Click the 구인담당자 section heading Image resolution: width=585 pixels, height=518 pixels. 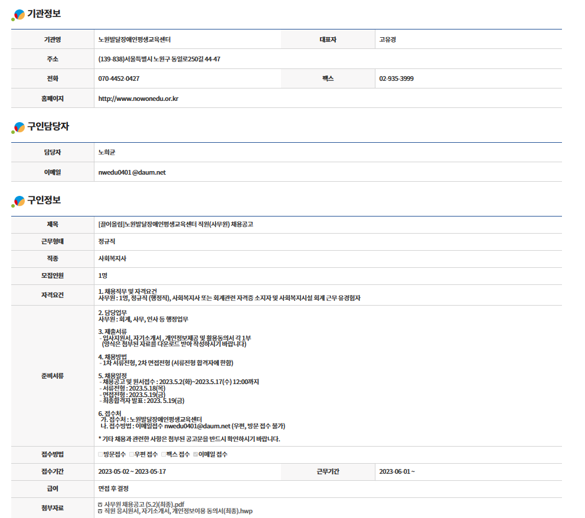[x=48, y=126]
